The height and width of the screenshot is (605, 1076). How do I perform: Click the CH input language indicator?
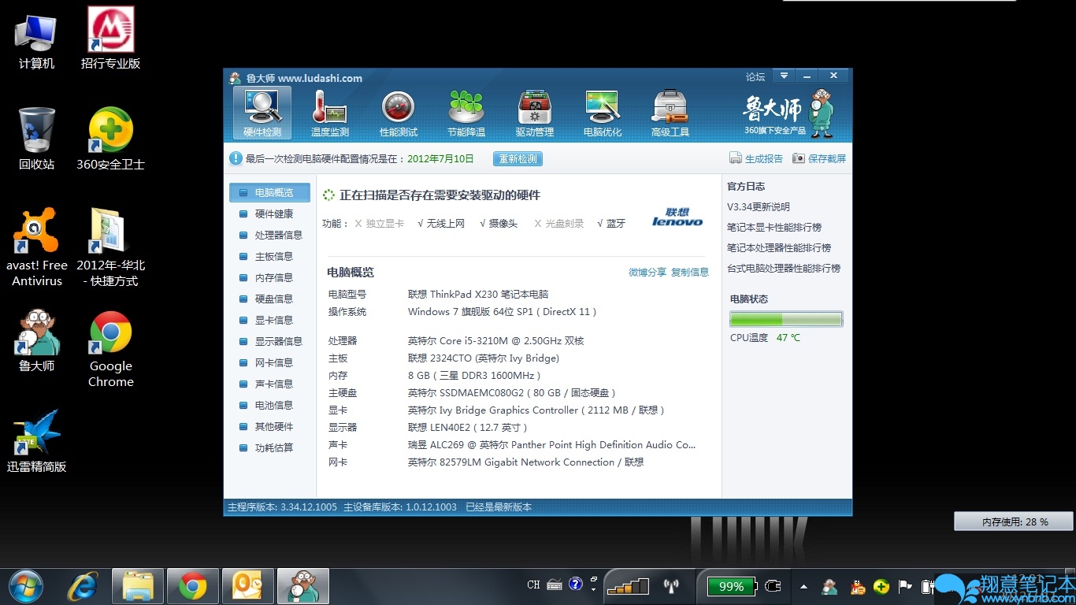tap(533, 585)
